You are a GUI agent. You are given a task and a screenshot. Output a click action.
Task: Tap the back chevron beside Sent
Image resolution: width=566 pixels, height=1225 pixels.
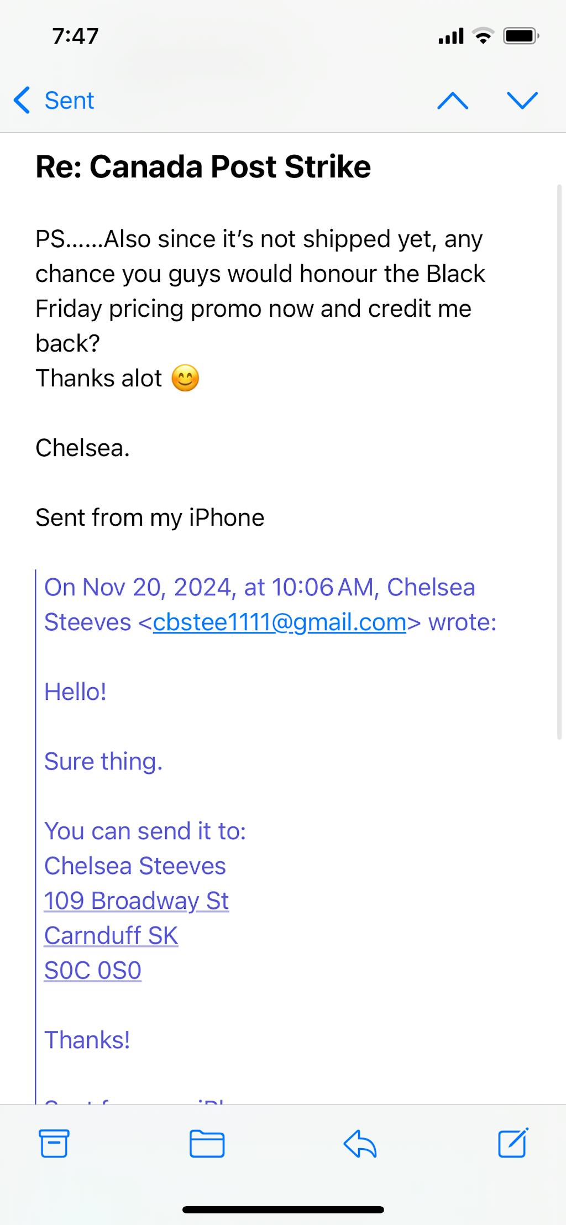pos(22,101)
